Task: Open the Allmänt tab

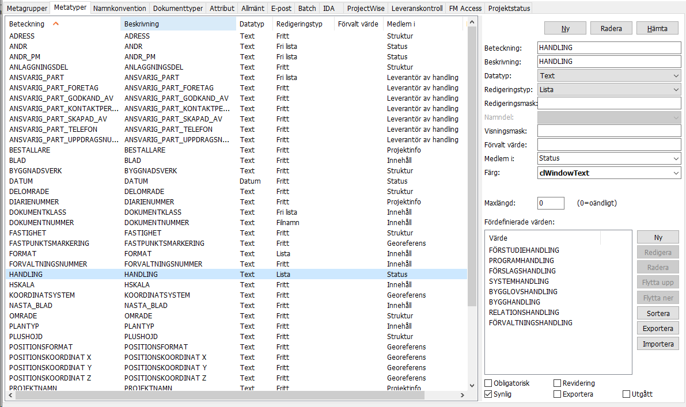Action: [253, 8]
